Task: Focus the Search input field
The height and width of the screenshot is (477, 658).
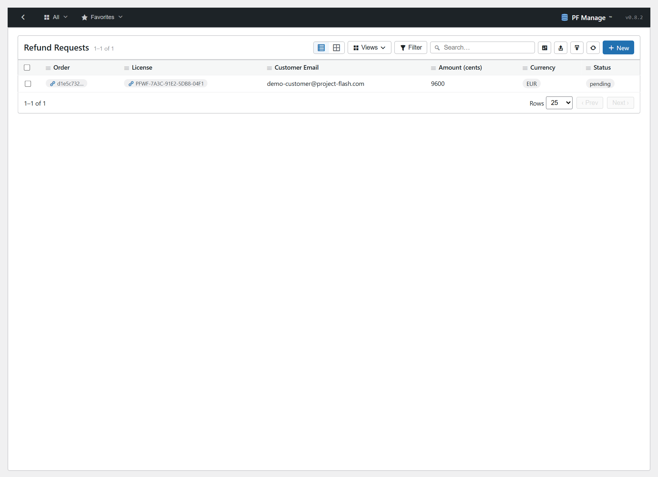Action: pyautogui.click(x=483, y=48)
